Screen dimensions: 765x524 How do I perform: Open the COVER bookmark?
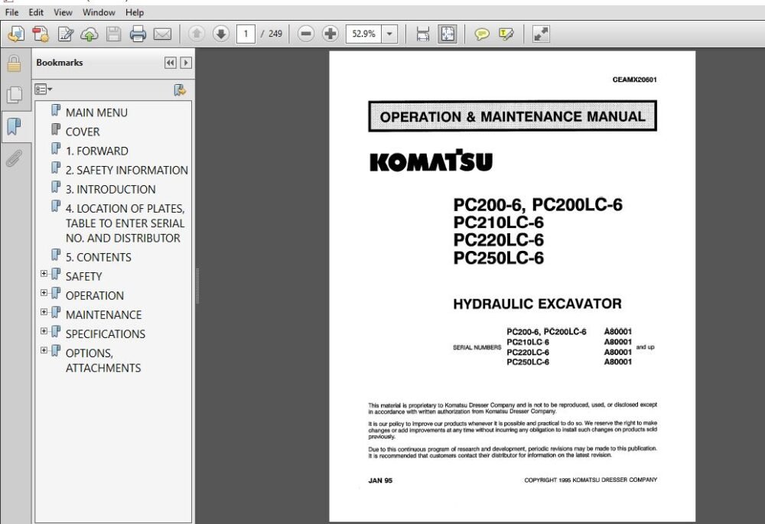coord(83,132)
